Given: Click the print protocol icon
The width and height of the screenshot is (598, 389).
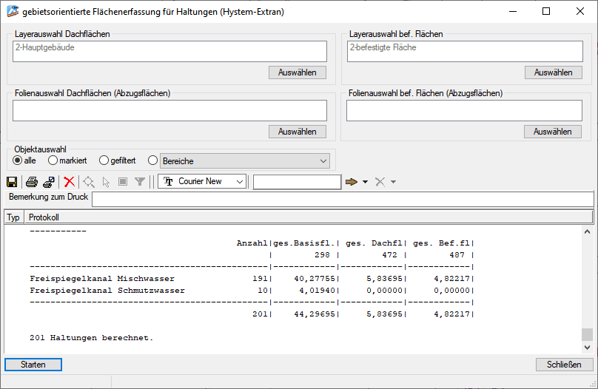Looking at the screenshot, I should [32, 182].
